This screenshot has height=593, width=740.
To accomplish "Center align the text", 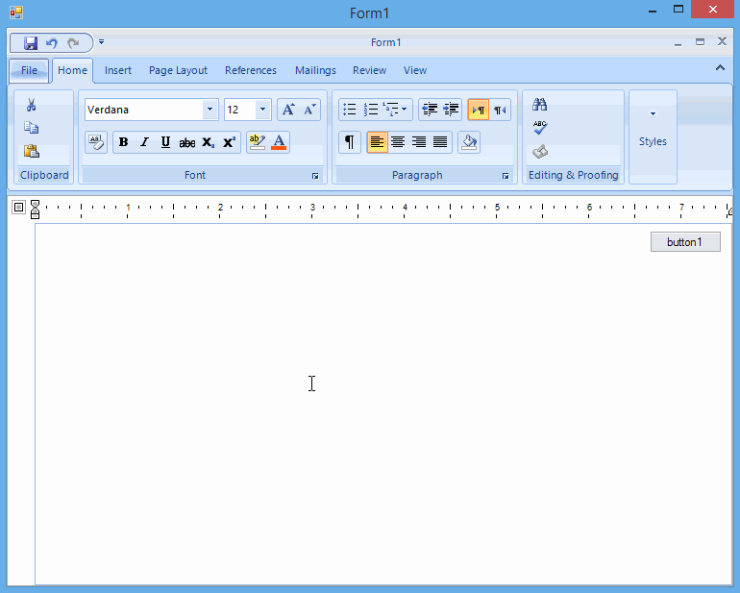I will pyautogui.click(x=398, y=142).
